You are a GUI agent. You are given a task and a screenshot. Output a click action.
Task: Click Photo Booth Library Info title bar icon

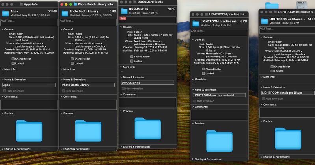point(75,4)
